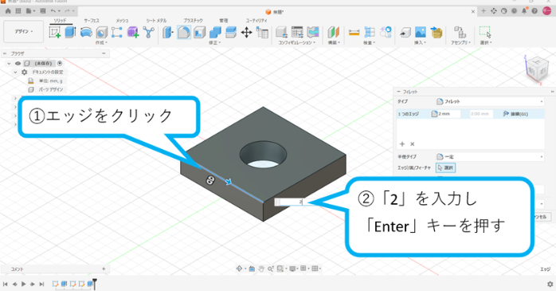Toggle visibility eye of (未保存) component
Image resolution: width=556 pixels, height=291 pixels.
click(x=18, y=64)
